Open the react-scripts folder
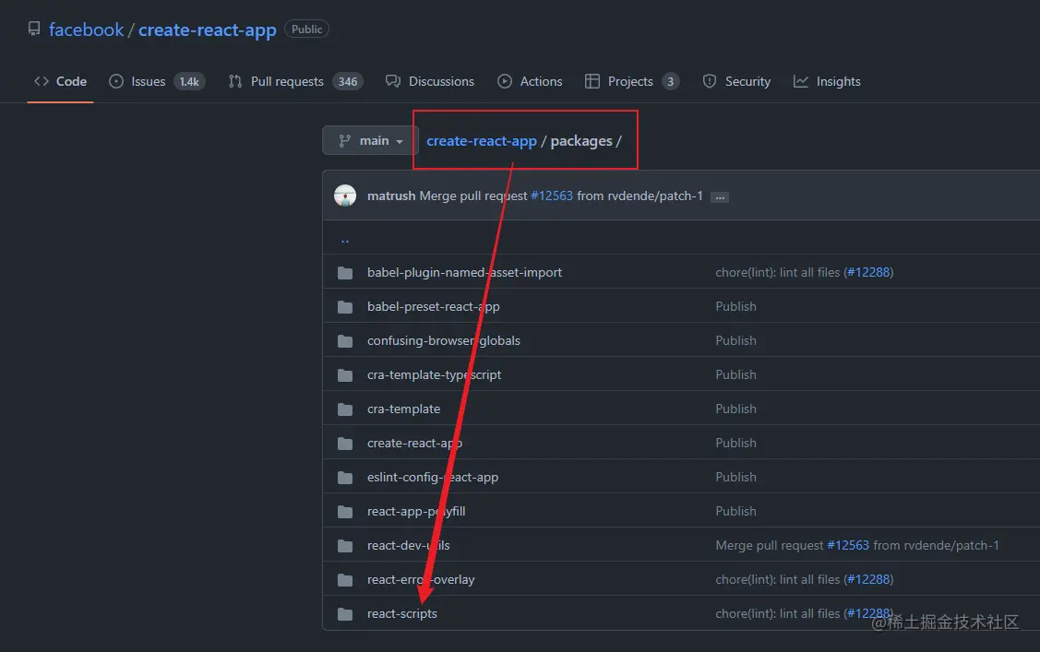This screenshot has width=1040, height=652. tap(402, 613)
